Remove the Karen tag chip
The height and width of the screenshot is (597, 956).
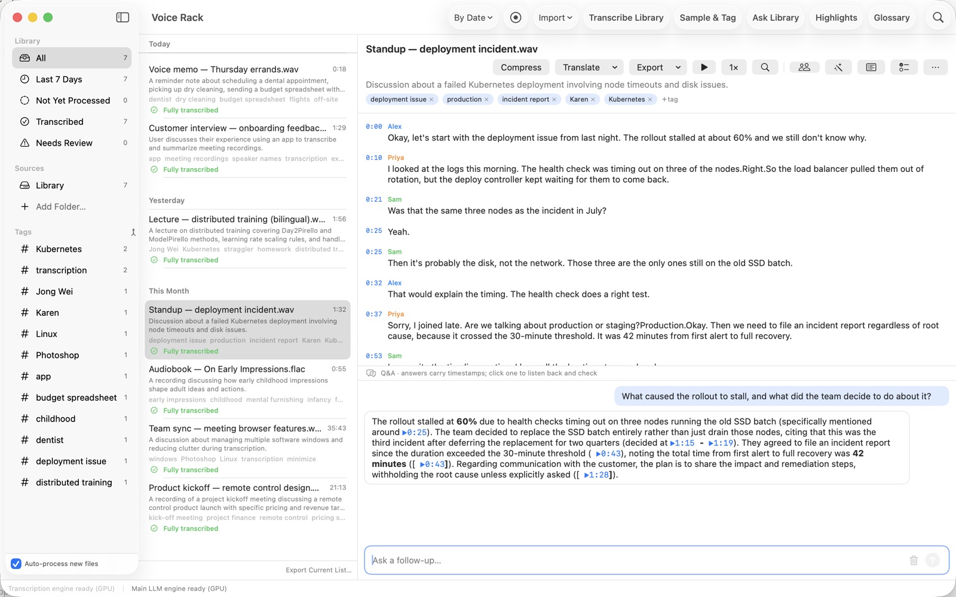point(593,100)
